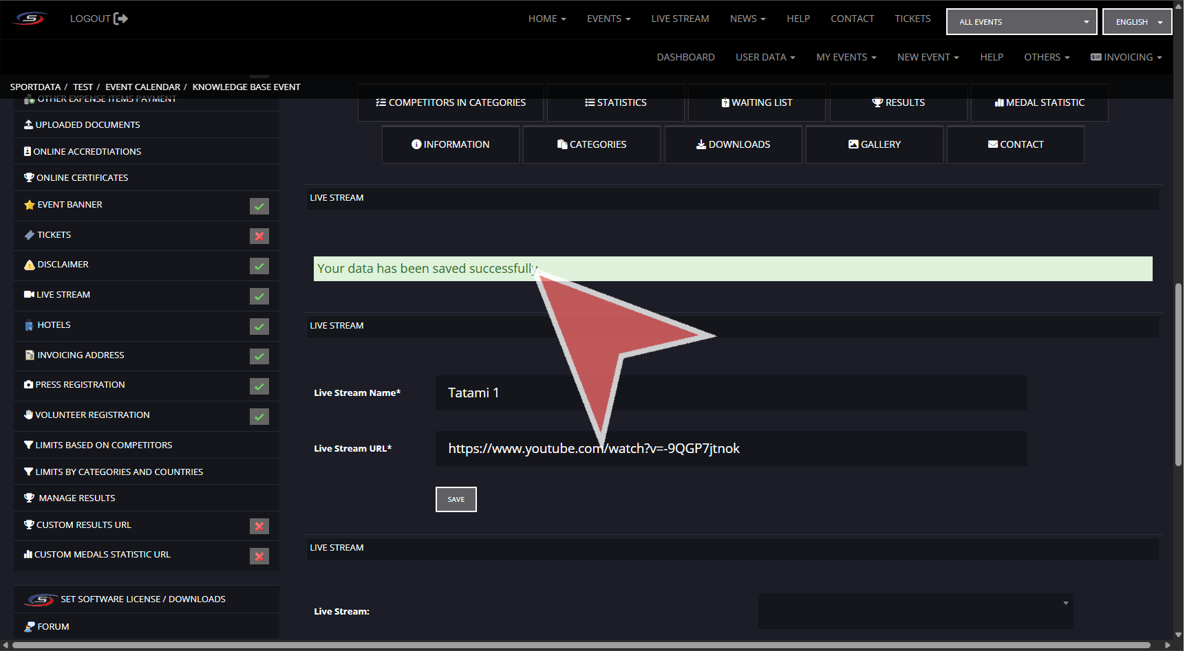The image size is (1185, 651).
Task: Click into the Live Stream URL field
Action: pos(731,449)
